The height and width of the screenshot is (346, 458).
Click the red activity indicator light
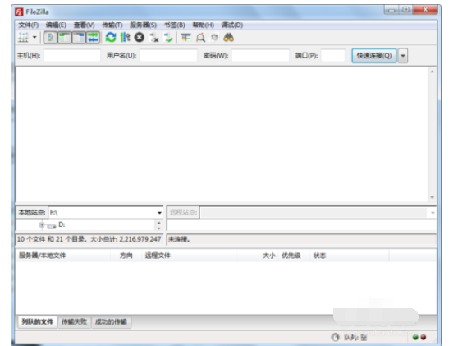coord(424,338)
